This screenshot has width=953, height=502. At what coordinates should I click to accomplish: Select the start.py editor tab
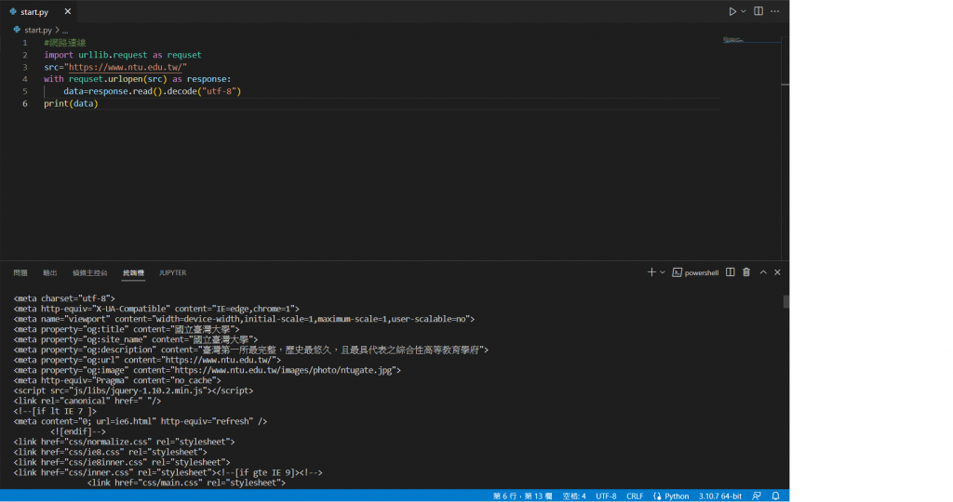[x=39, y=11]
